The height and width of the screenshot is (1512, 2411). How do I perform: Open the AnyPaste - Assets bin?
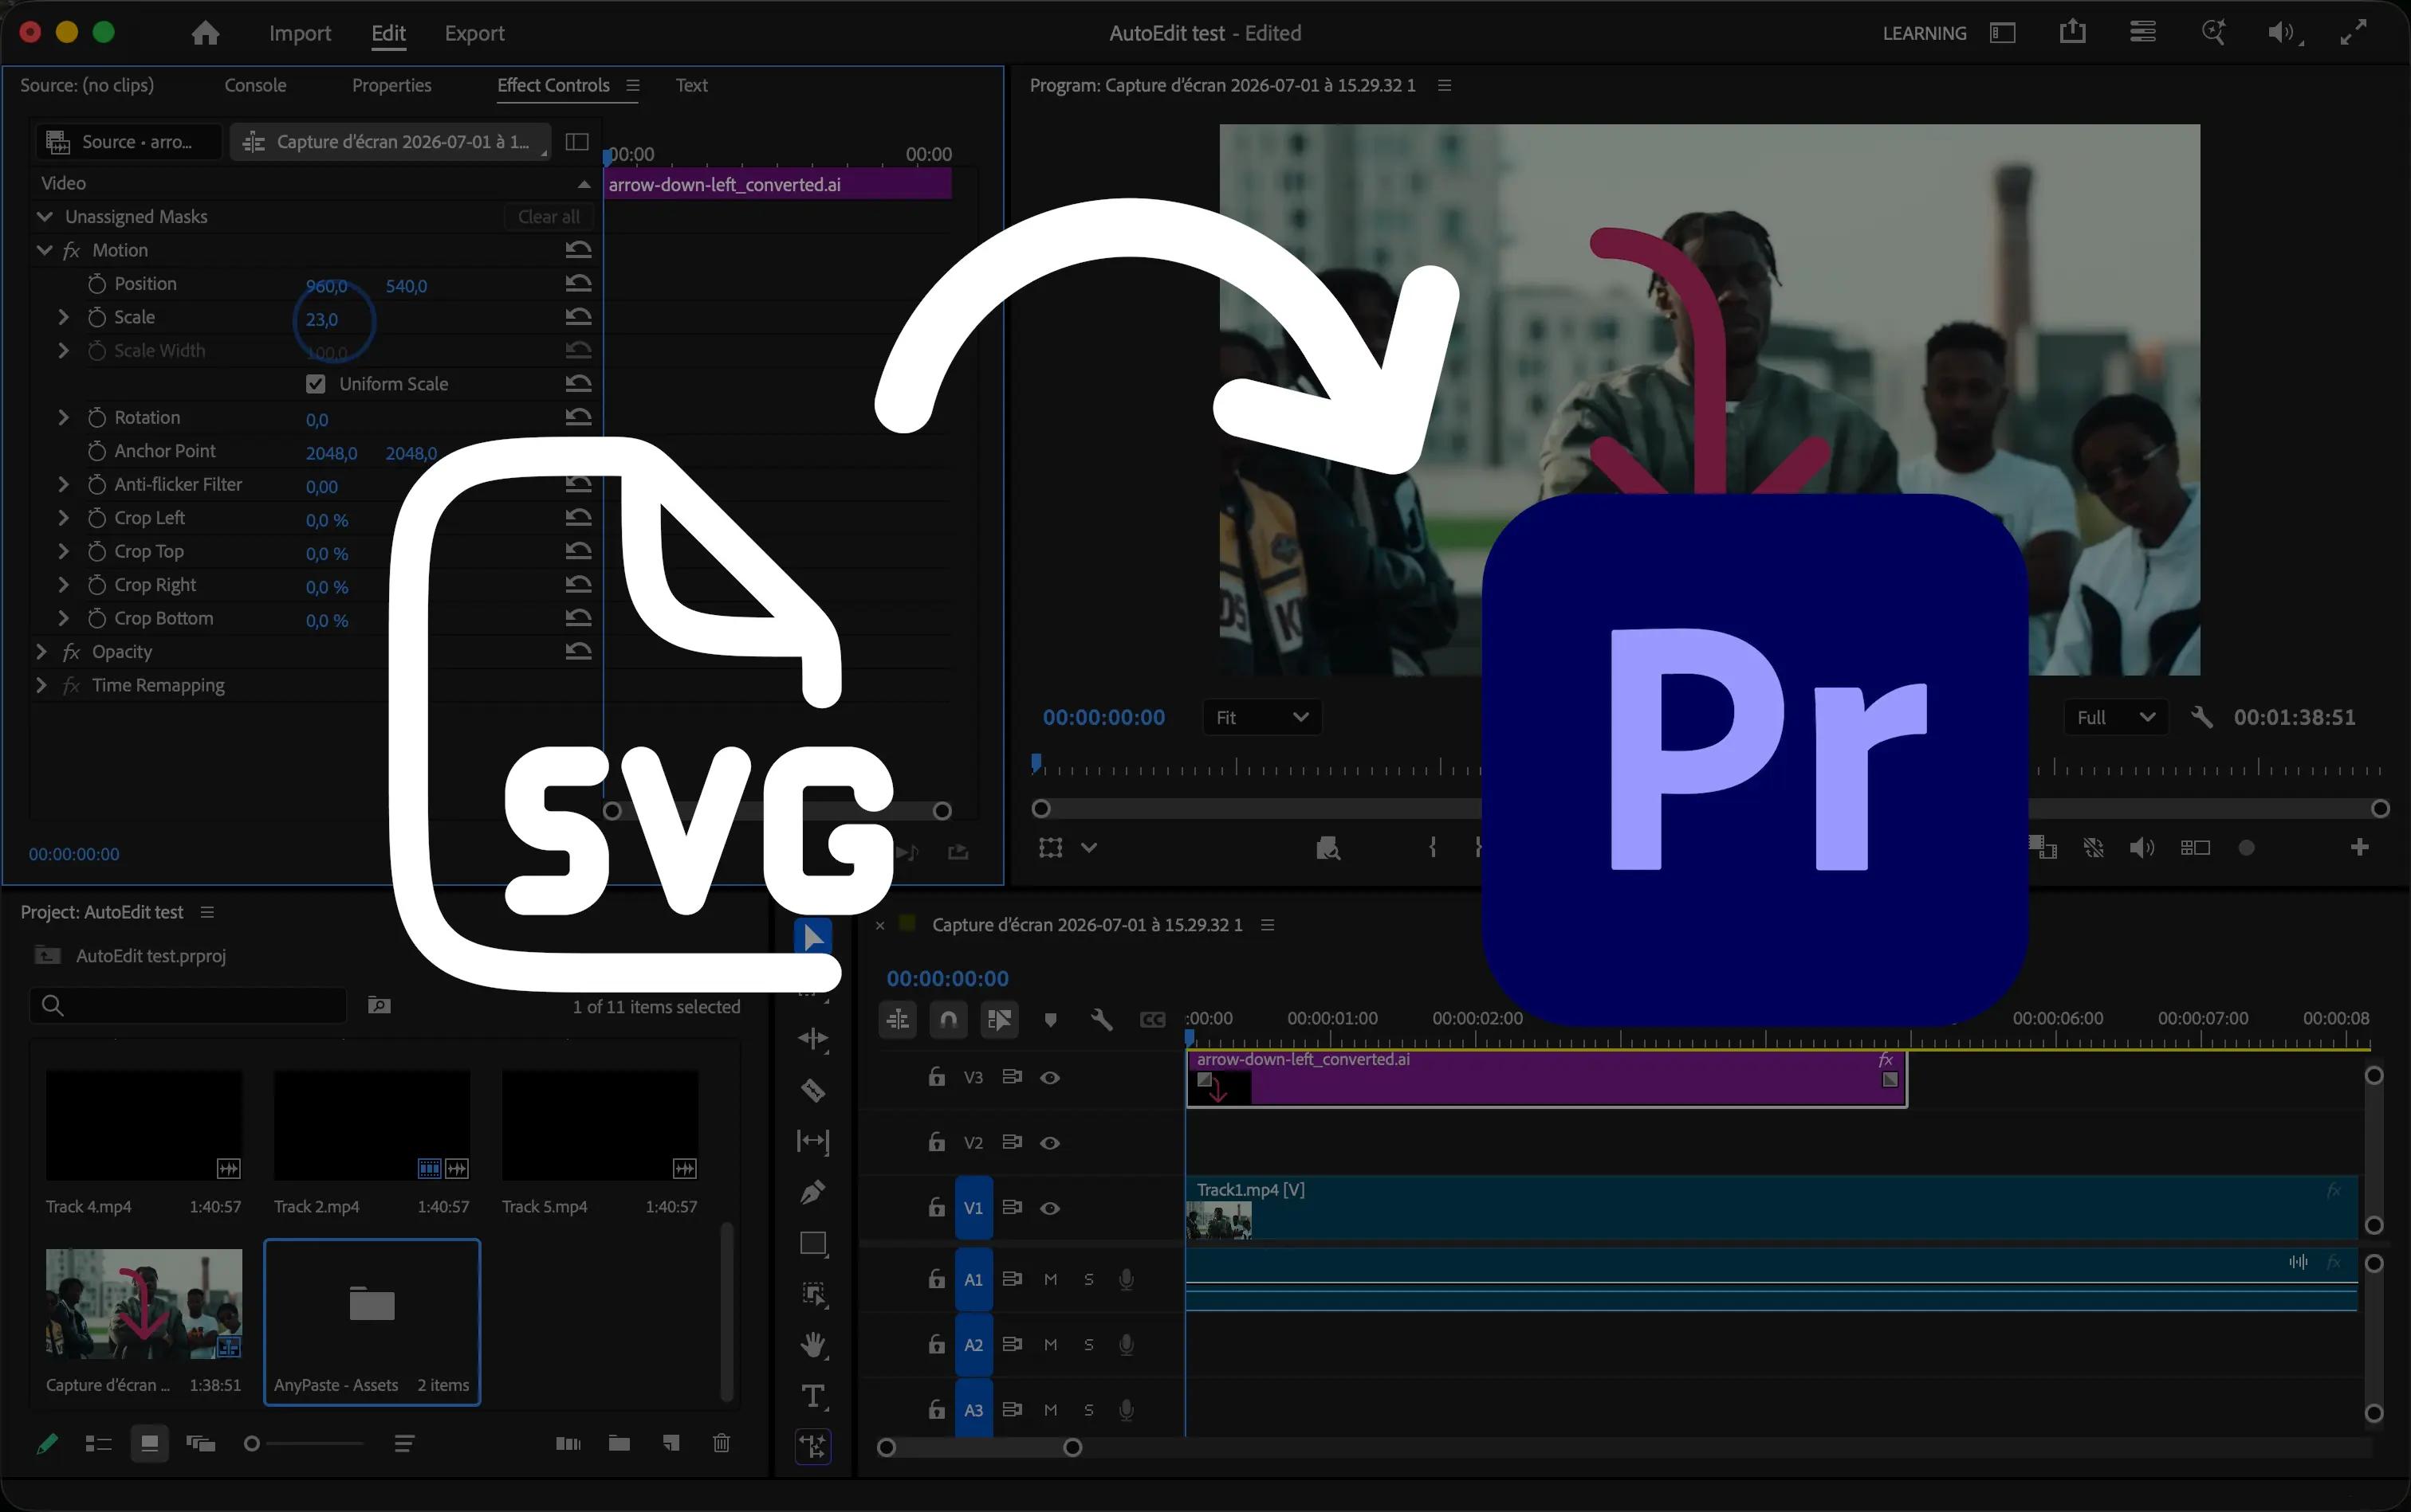tap(372, 1321)
